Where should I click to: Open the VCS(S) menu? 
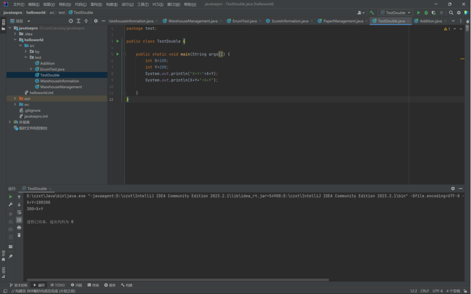tap(158, 4)
